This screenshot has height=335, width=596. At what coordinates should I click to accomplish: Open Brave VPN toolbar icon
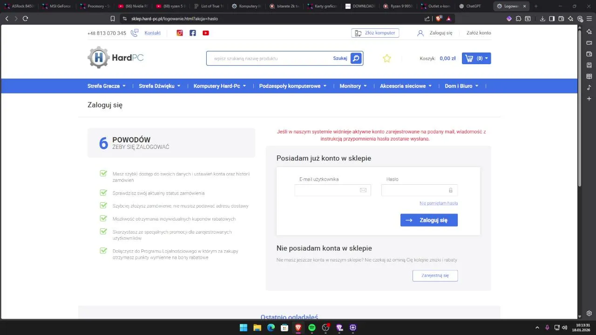[x=580, y=19]
